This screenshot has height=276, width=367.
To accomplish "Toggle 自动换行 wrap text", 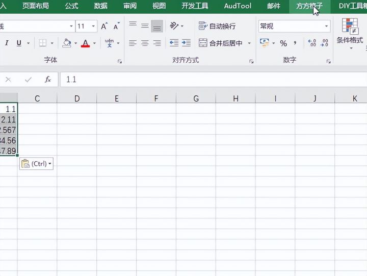I will [x=217, y=26].
